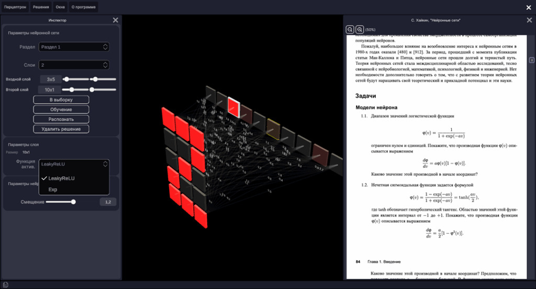Viewport: 536px width, 289px height.
Task: Zoom in the book page view
Action: (359, 29)
